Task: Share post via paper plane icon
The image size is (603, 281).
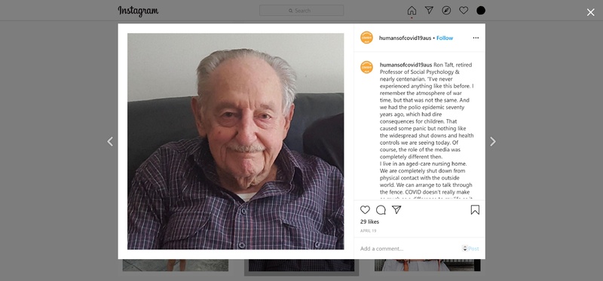Action: click(396, 210)
